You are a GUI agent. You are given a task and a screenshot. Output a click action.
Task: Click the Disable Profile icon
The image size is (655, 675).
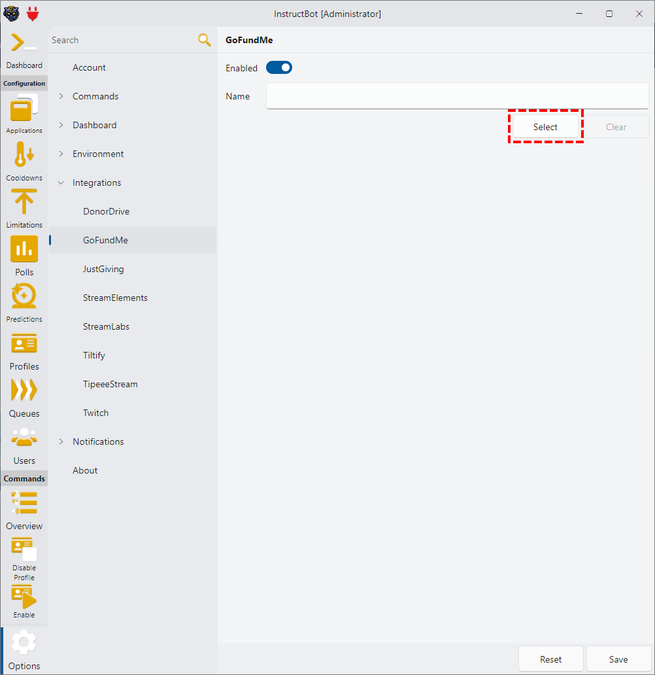[24, 549]
